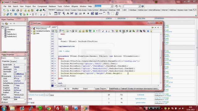Open the GExperts menu
Viewport: 198px width, 111px height.
click(x=75, y=6)
